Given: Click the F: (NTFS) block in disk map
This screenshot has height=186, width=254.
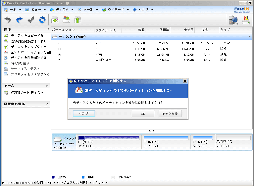Looking at the screenshot, I should [x=203, y=142].
